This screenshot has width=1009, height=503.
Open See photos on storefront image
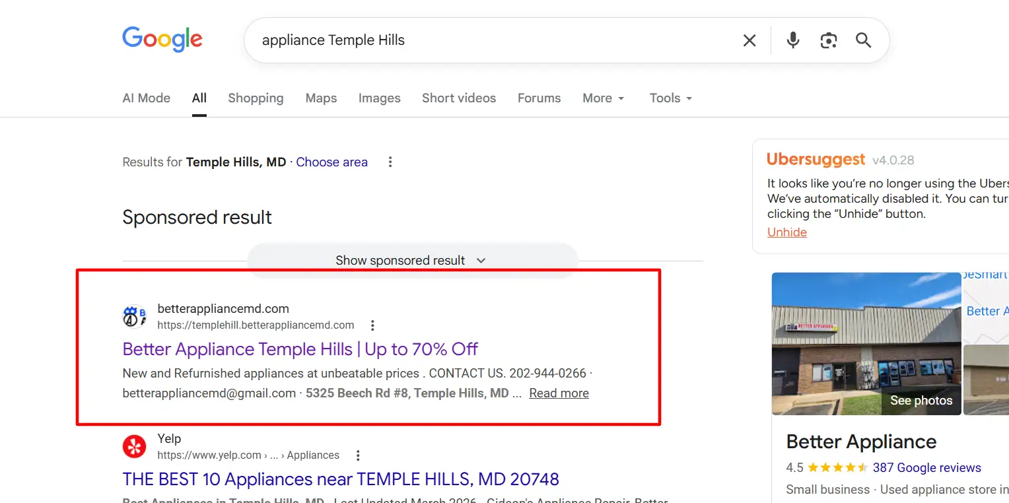click(921, 401)
